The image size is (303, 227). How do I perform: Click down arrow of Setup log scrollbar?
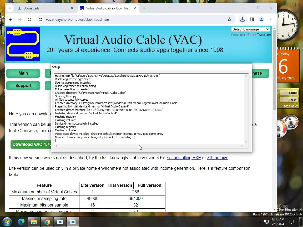(246, 142)
